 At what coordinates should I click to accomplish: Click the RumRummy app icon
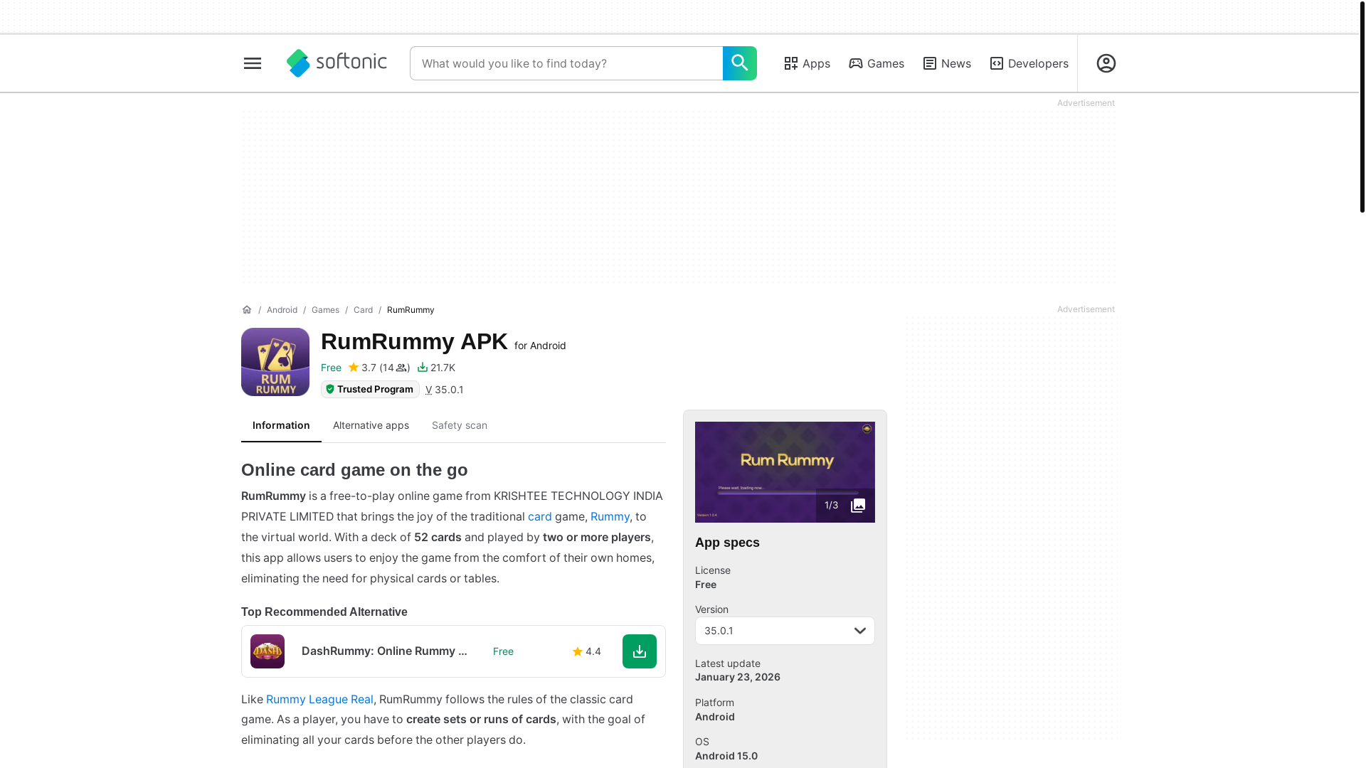click(275, 362)
